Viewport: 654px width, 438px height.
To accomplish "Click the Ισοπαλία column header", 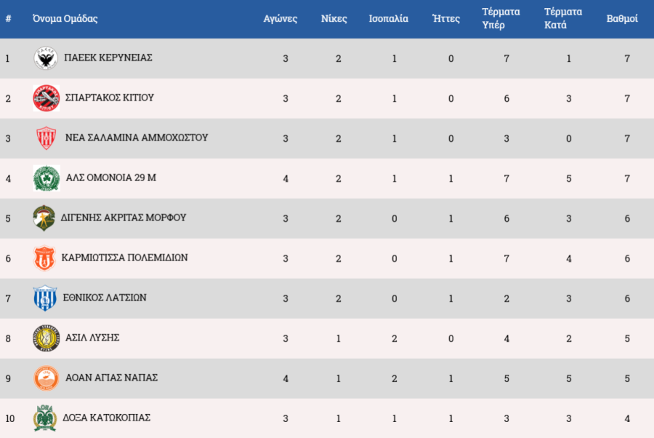I will 388,19.
